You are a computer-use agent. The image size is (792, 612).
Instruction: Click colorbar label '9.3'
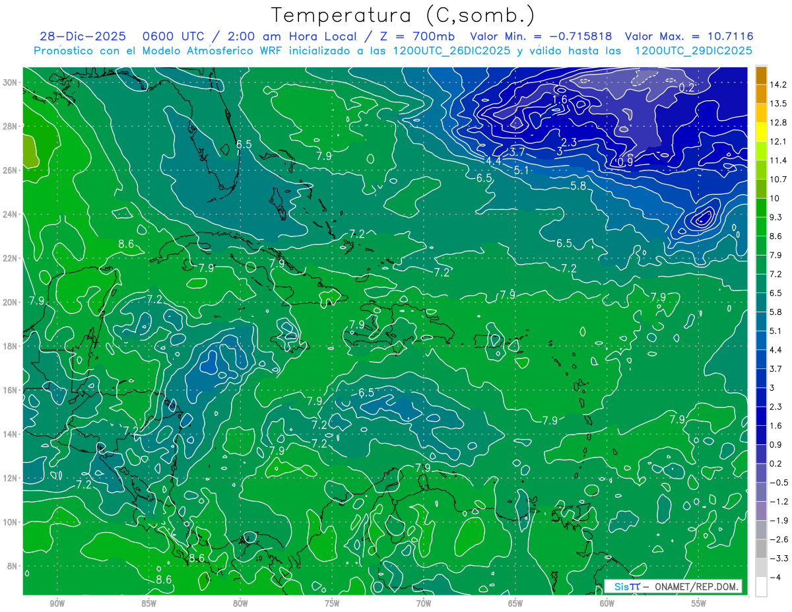[776, 217]
